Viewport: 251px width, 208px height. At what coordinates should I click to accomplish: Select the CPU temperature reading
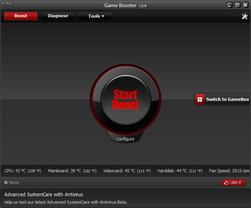point(22,171)
